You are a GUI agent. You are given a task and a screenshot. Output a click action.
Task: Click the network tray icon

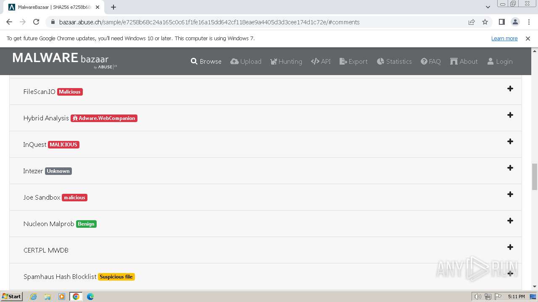(x=488, y=297)
